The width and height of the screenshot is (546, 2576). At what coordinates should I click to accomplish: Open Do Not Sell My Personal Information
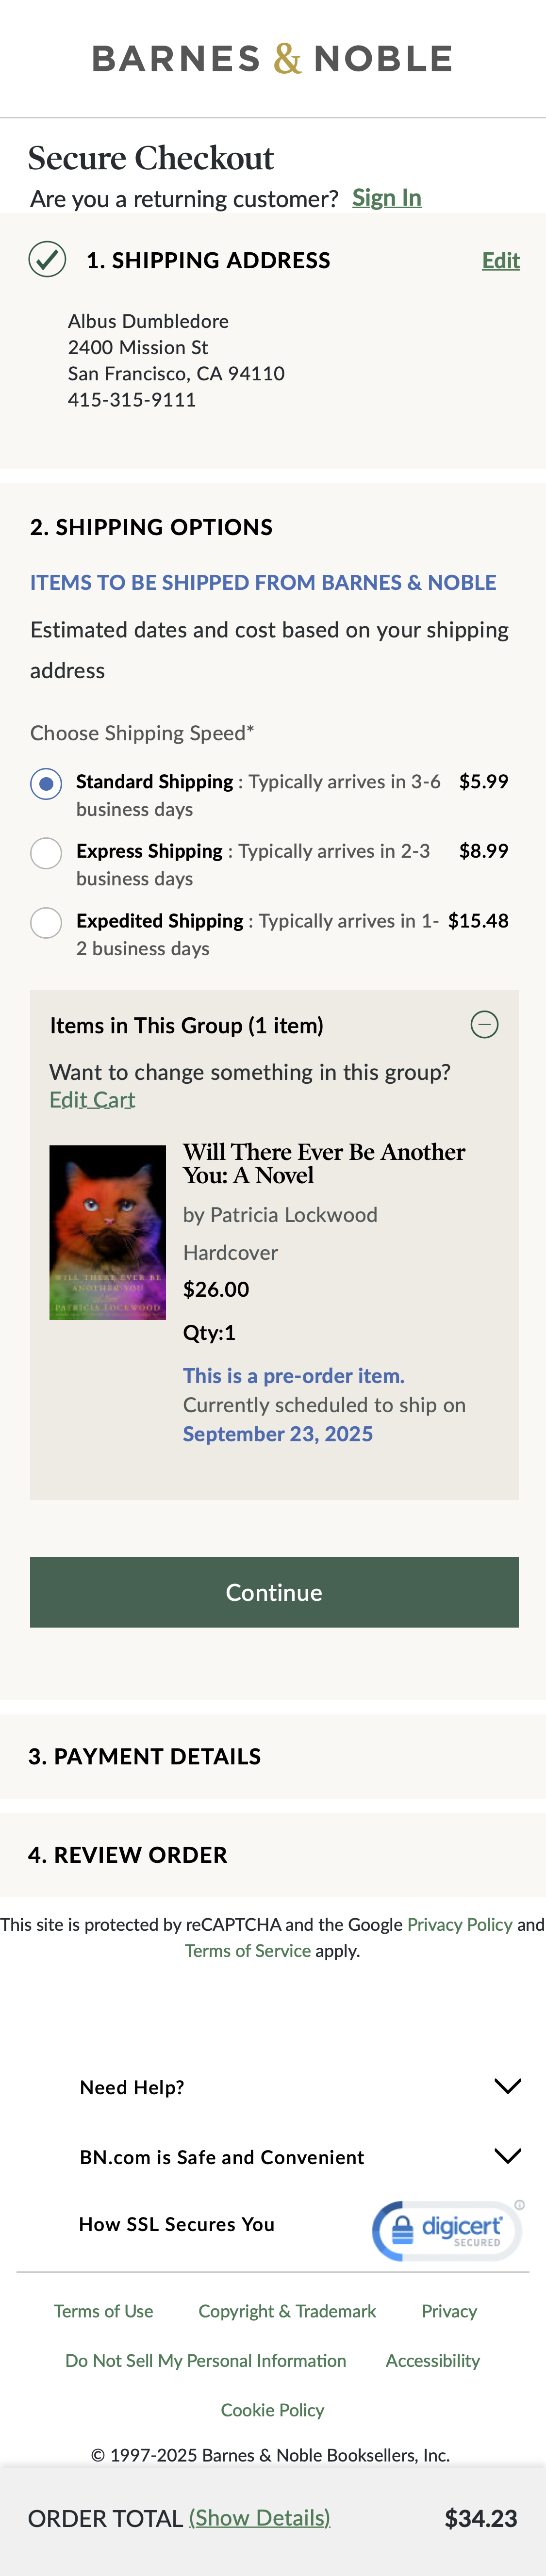point(205,2360)
